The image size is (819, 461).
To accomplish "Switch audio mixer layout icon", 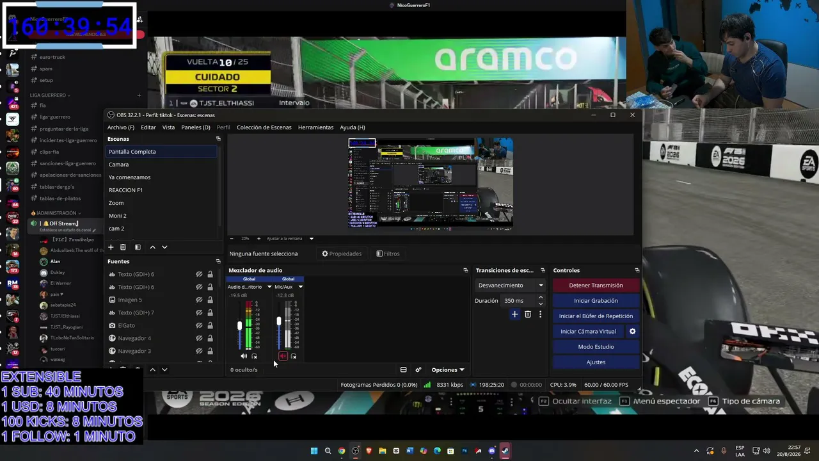I will pos(404,369).
